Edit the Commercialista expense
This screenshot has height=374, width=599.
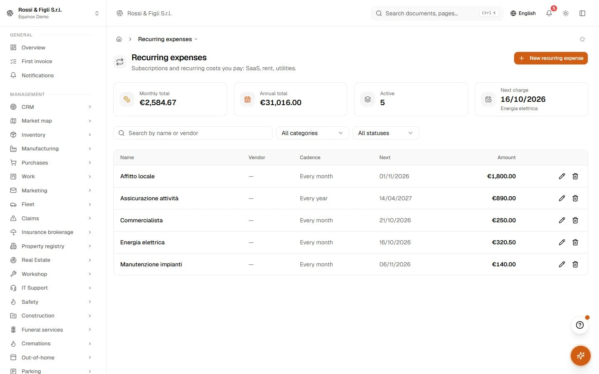[562, 220]
